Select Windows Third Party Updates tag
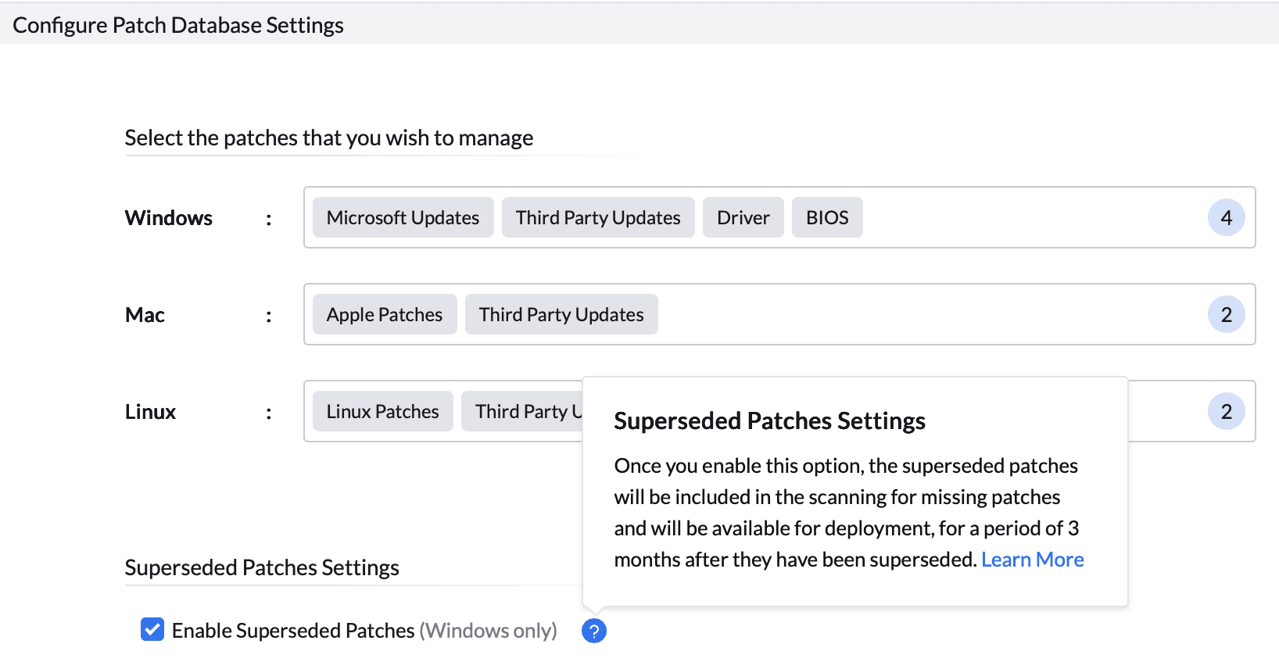1279x669 pixels. pos(598,217)
